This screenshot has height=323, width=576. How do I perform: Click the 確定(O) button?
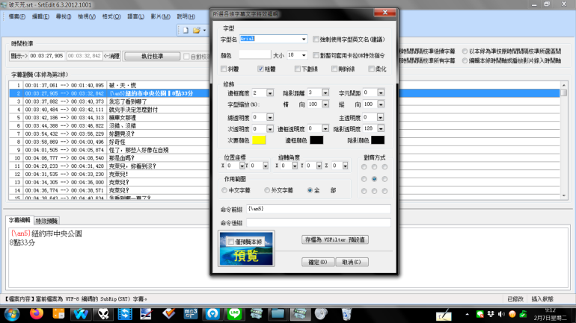click(x=318, y=263)
